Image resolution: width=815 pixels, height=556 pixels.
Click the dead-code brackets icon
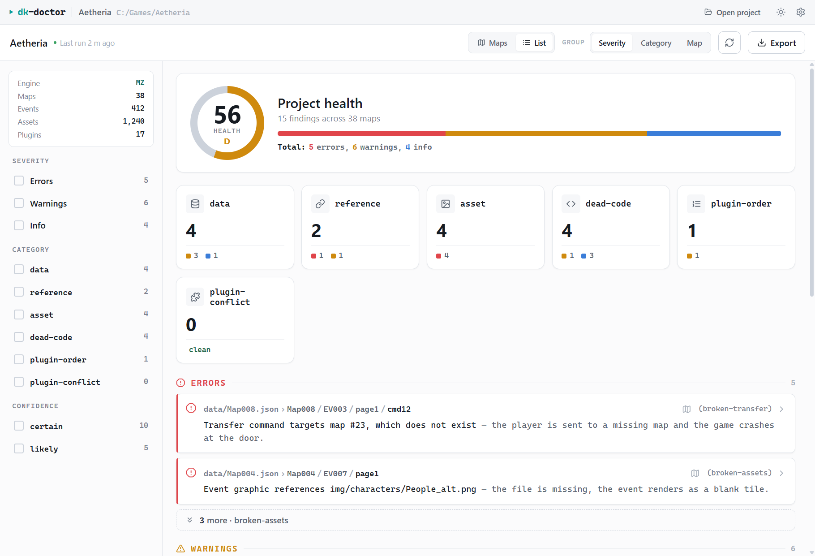[571, 204]
